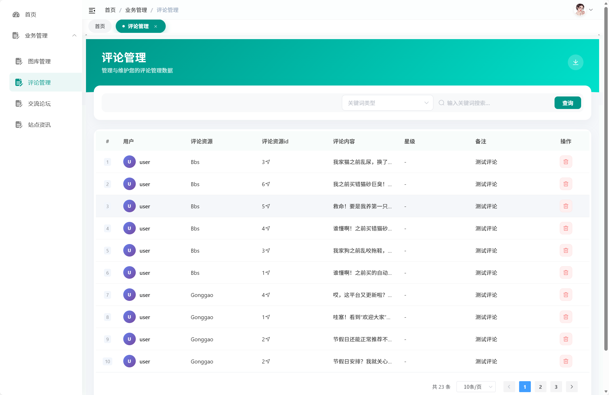Open 交流论坛 from the sidebar
This screenshot has height=395, width=609.
coord(40,104)
